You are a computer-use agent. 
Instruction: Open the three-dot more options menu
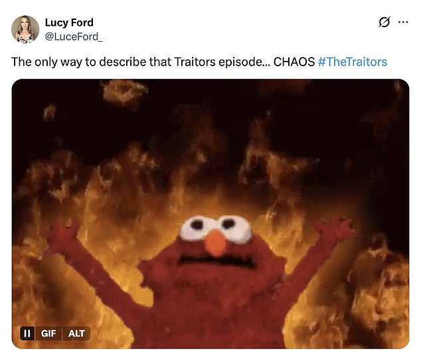click(403, 23)
